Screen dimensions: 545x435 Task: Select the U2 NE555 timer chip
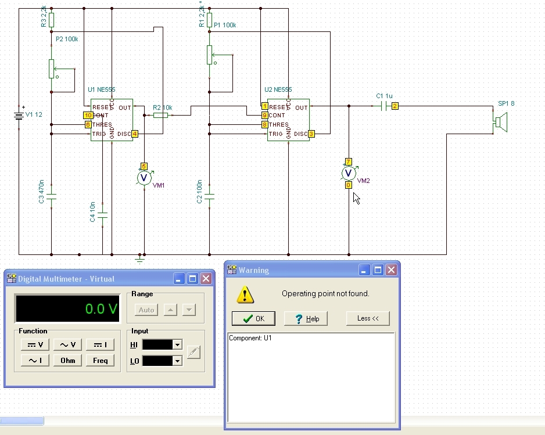(x=289, y=120)
